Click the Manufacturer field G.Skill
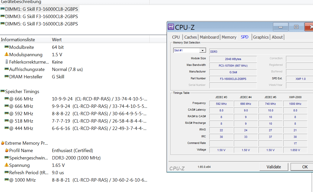This screenshot has width=313, height=192. 233,72
